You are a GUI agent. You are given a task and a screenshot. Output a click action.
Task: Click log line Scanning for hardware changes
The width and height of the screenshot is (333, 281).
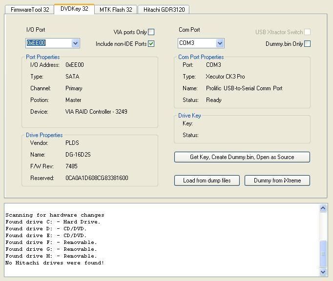(55, 215)
